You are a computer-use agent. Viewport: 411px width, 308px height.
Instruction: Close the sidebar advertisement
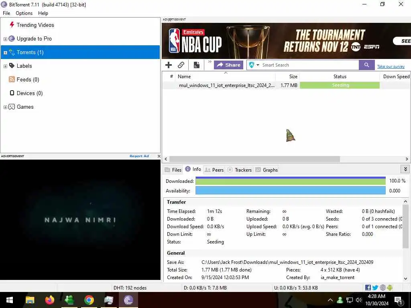[x=159, y=156]
